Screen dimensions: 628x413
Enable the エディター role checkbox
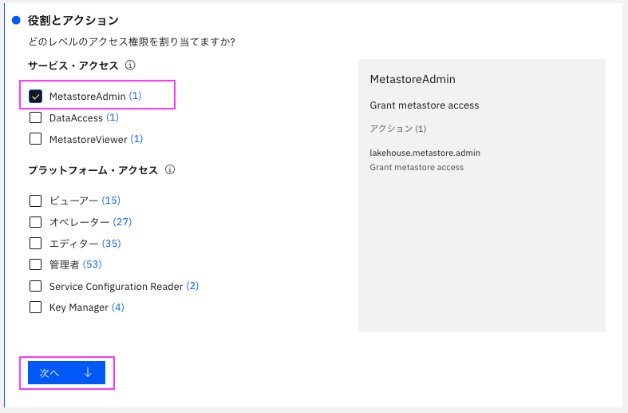tap(36, 243)
